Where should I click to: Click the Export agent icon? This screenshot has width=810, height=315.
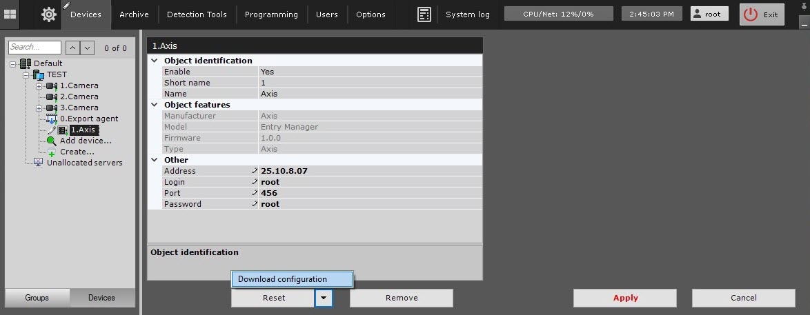pyautogui.click(x=52, y=119)
